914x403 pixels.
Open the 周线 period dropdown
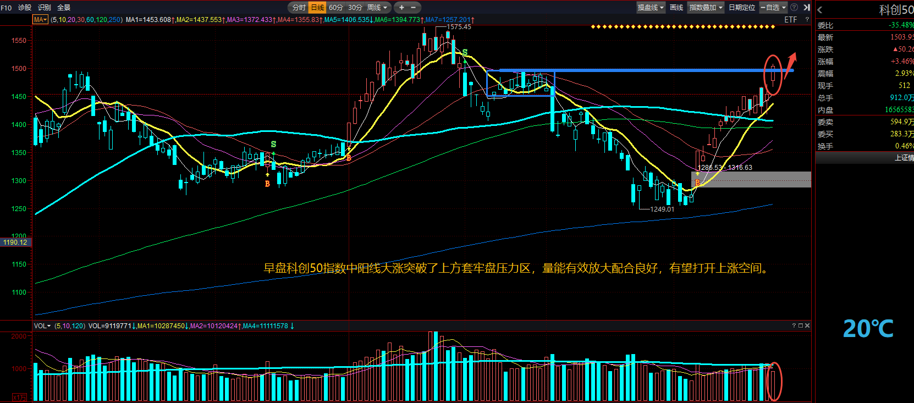[377, 7]
